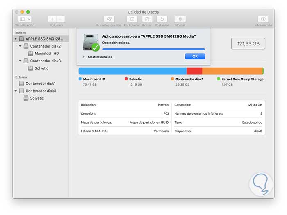The height and width of the screenshot is (215, 287).
Task: Open the Visualización dropdown chevron
Action: click(29, 19)
